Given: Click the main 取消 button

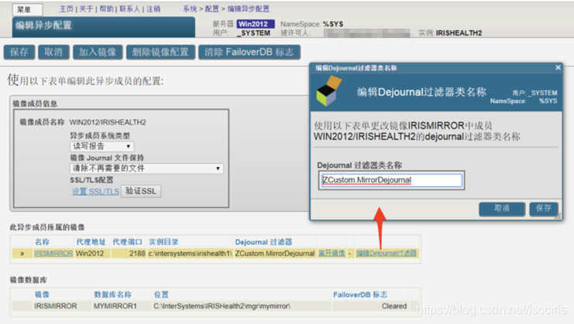Looking at the screenshot, I should coord(53,52).
